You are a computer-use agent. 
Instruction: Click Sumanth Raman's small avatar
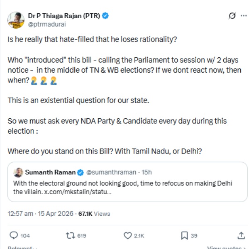pos(18,172)
